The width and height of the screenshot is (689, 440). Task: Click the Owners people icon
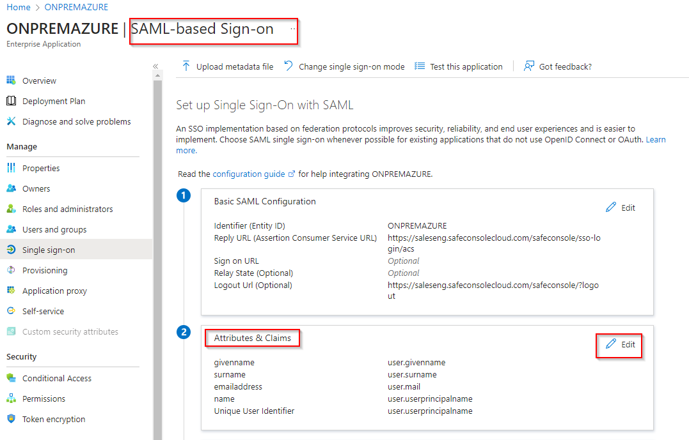(11, 188)
